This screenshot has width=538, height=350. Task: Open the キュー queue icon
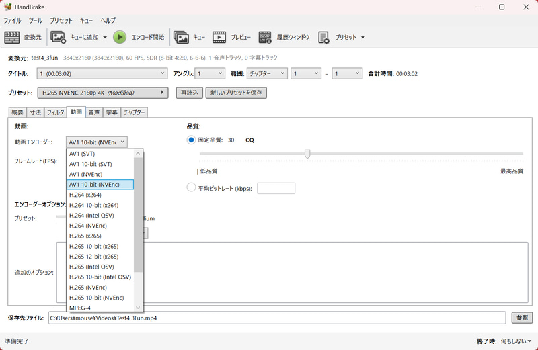pyautogui.click(x=181, y=37)
